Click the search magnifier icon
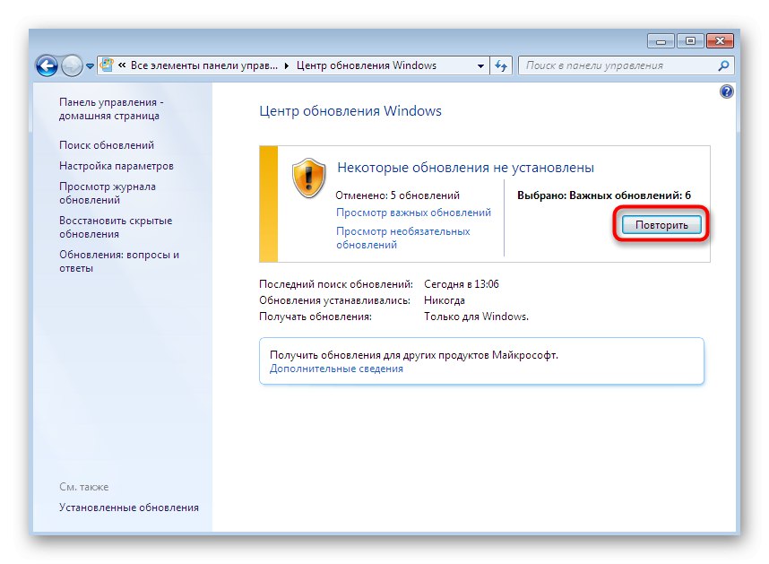 pos(722,65)
